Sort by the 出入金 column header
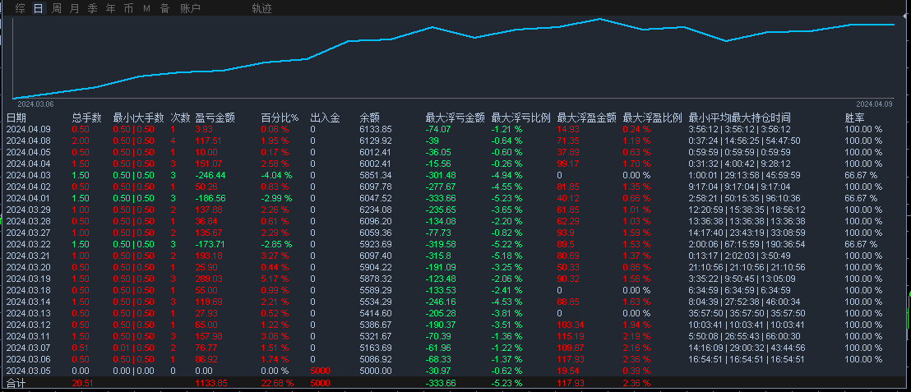The width and height of the screenshot is (911, 392). pyautogui.click(x=326, y=118)
